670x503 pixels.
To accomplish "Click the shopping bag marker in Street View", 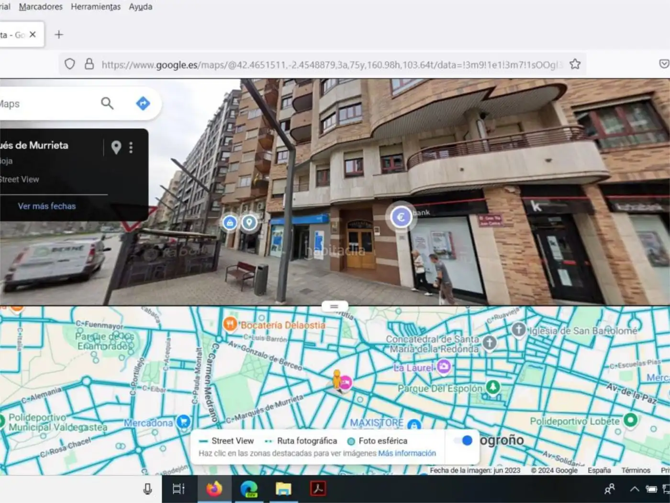I will tap(230, 223).
